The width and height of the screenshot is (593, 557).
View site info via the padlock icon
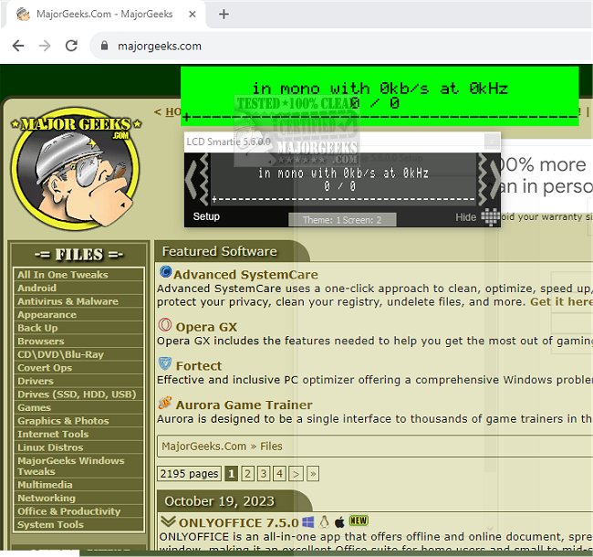click(x=104, y=46)
